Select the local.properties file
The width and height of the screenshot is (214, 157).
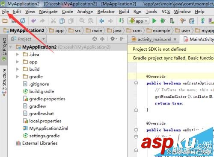[42, 121]
